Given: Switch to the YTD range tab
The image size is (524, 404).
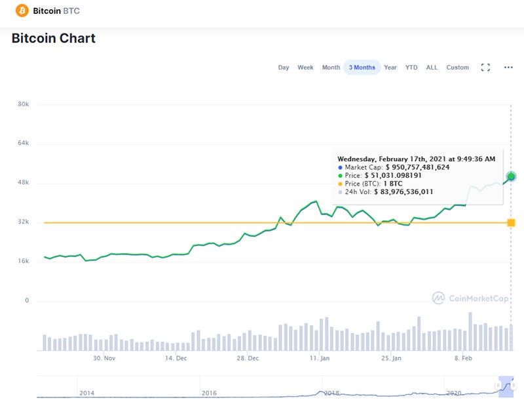Looking at the screenshot, I should [x=411, y=68].
